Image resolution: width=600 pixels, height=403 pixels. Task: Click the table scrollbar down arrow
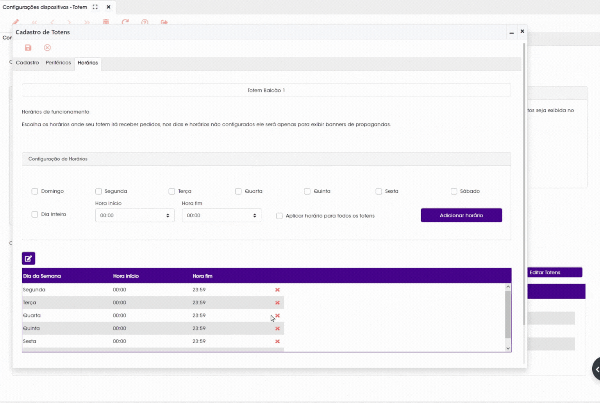click(508, 348)
